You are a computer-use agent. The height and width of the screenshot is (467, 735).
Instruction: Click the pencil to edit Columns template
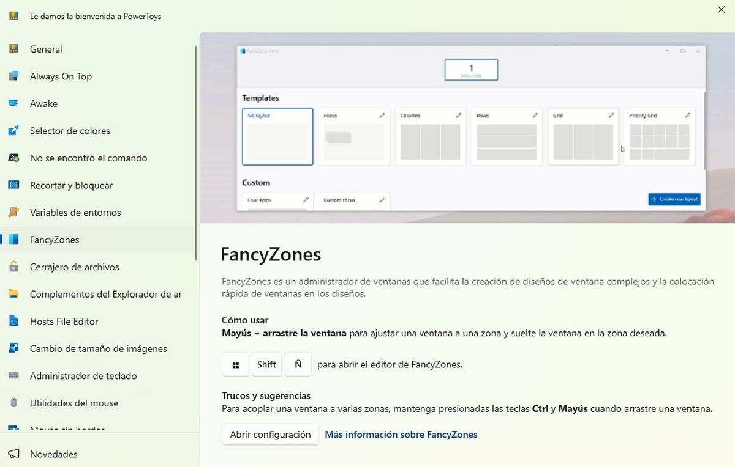458,115
